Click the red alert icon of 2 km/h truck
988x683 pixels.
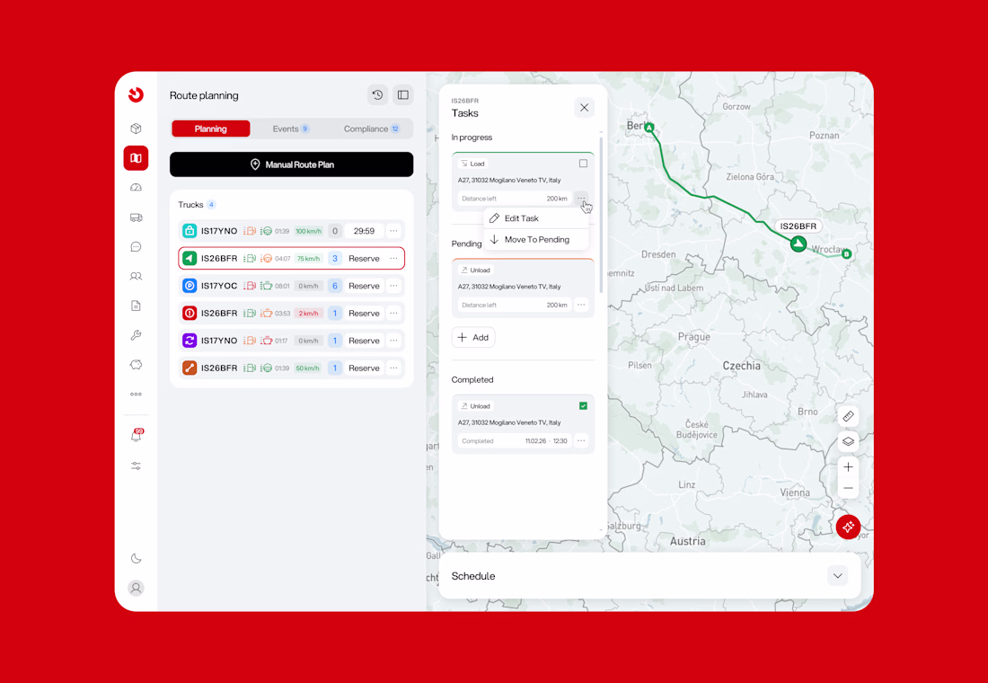point(189,313)
